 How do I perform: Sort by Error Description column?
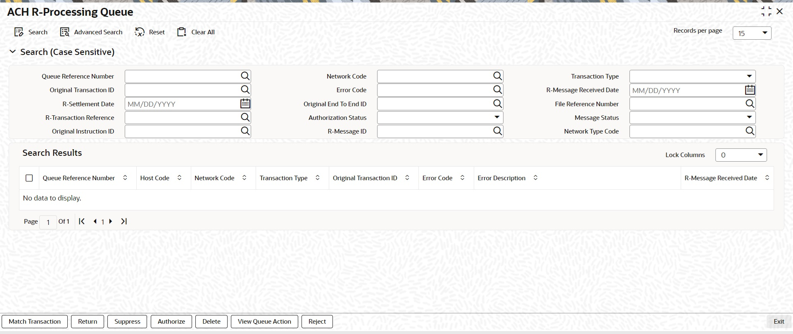coord(535,178)
